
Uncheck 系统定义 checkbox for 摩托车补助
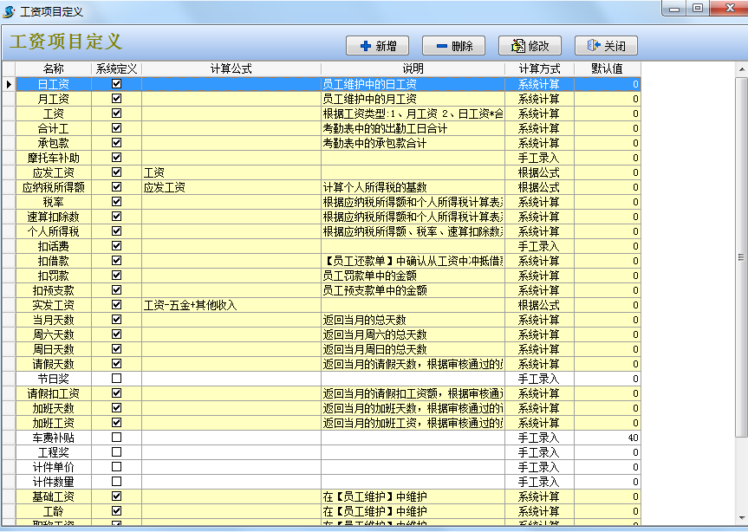[116, 158]
